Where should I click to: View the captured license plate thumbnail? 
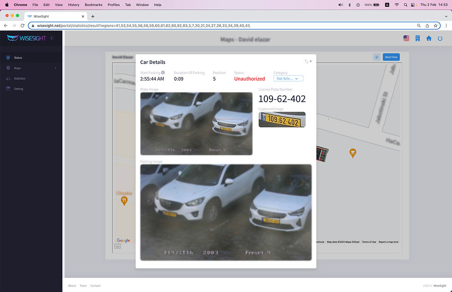pyautogui.click(x=281, y=119)
